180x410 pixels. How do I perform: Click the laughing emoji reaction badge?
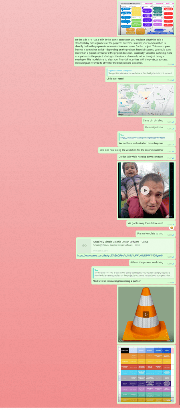click(x=171, y=228)
